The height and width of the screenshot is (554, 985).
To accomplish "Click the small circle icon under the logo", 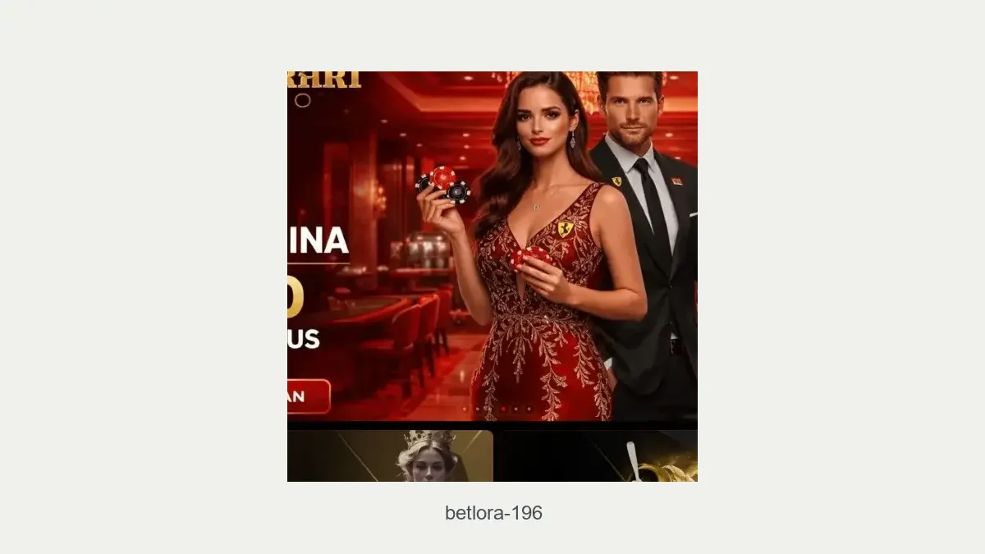I will click(x=303, y=100).
